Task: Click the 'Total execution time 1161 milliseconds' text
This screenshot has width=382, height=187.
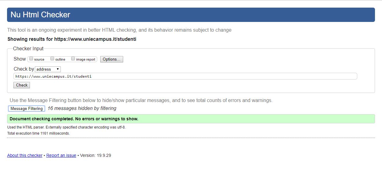Action: (x=39, y=133)
